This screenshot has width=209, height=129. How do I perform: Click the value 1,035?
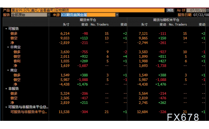pyautogui.click(x=65, y=61)
